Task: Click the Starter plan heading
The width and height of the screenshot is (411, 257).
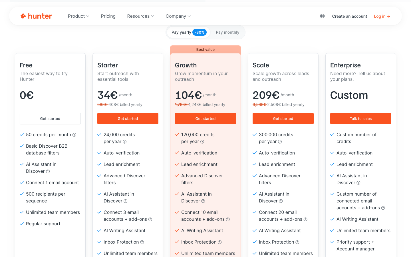Action: 108,65
